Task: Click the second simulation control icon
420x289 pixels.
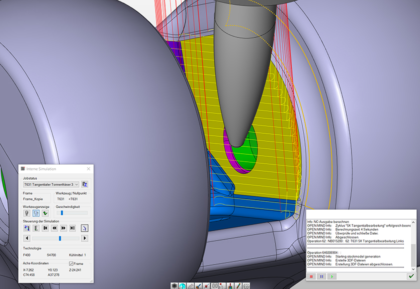Action: [x=36, y=228]
